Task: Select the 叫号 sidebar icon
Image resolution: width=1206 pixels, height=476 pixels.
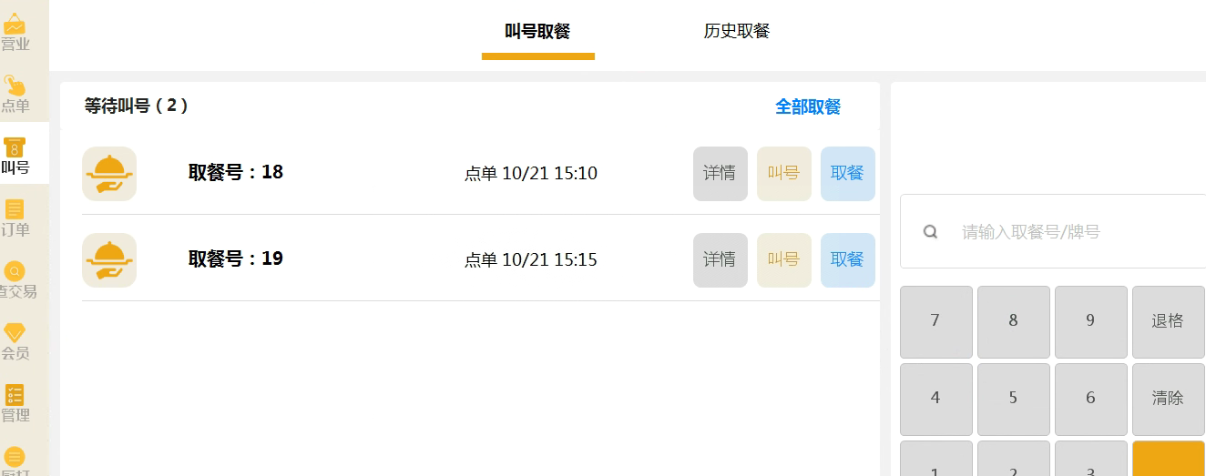Action: click(x=15, y=148)
